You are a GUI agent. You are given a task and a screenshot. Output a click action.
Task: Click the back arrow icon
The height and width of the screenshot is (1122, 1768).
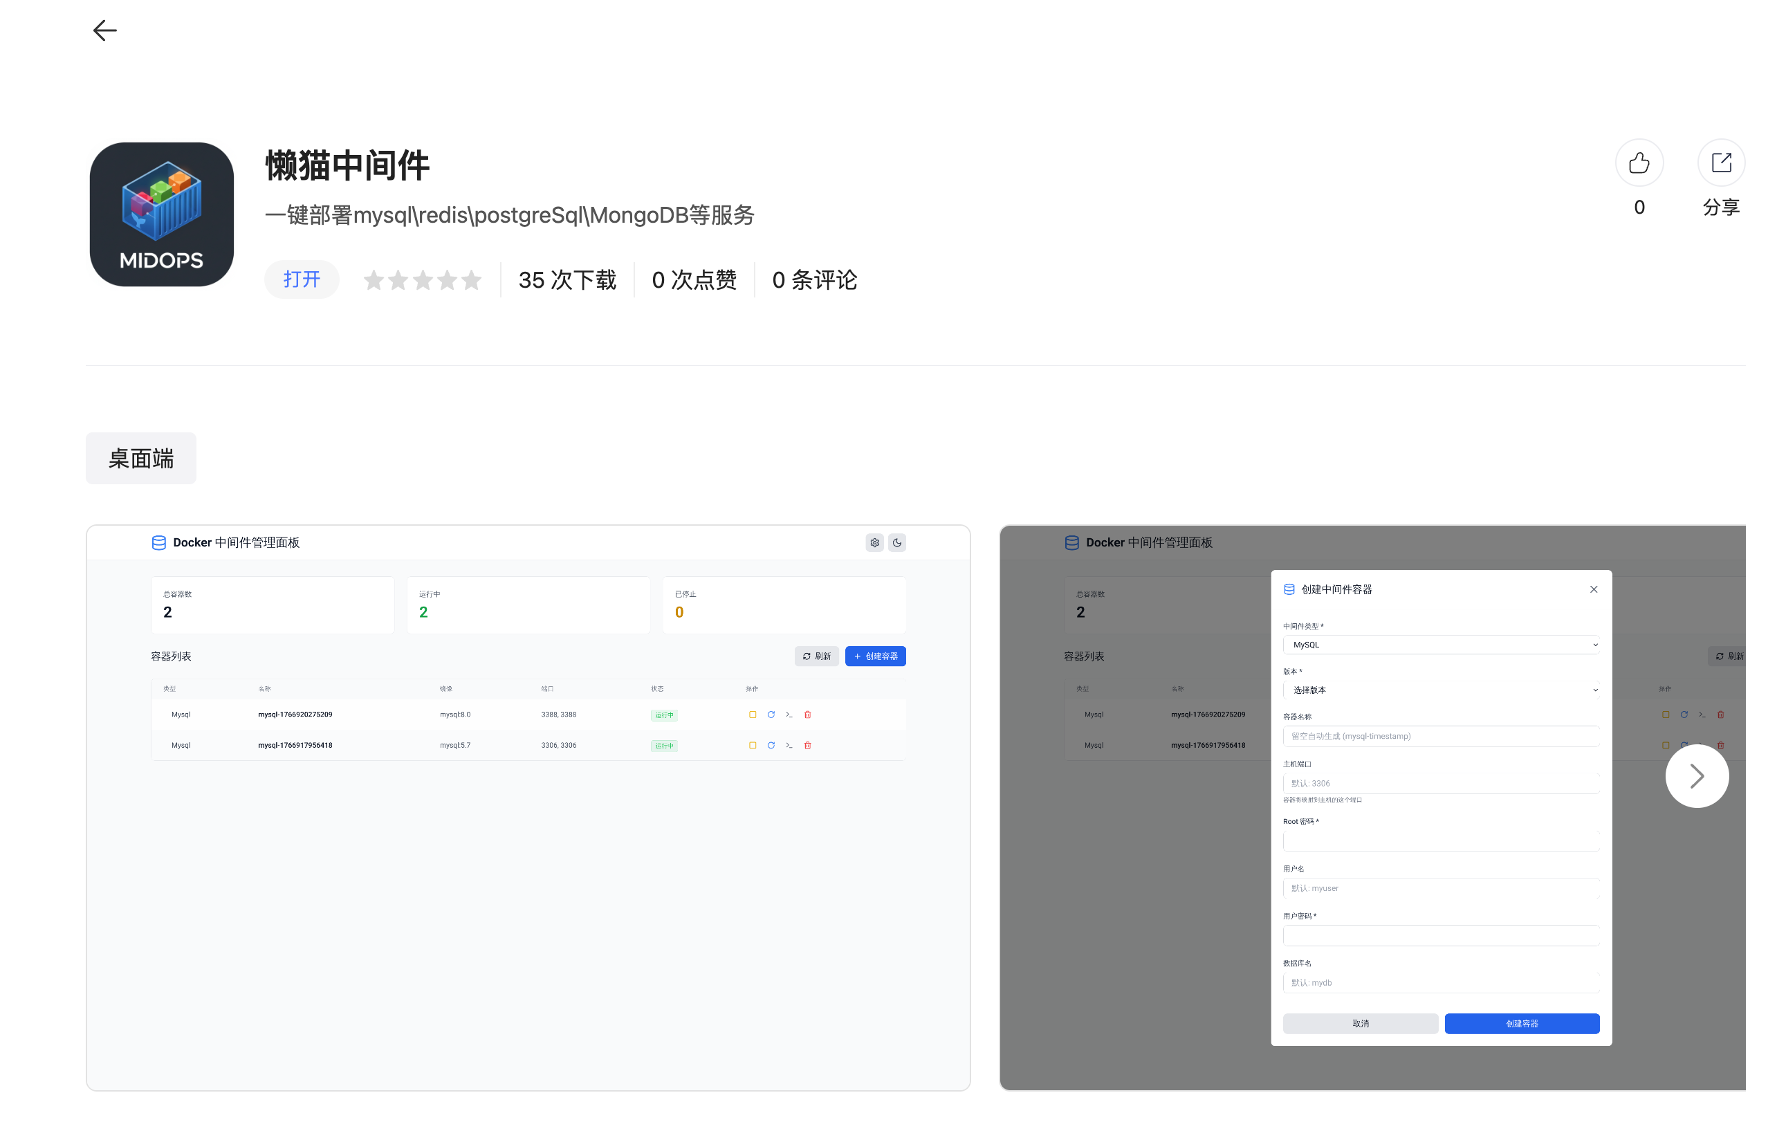[105, 31]
